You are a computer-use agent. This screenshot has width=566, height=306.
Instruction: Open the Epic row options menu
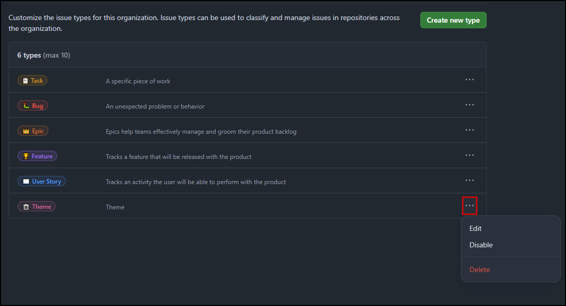click(x=469, y=130)
